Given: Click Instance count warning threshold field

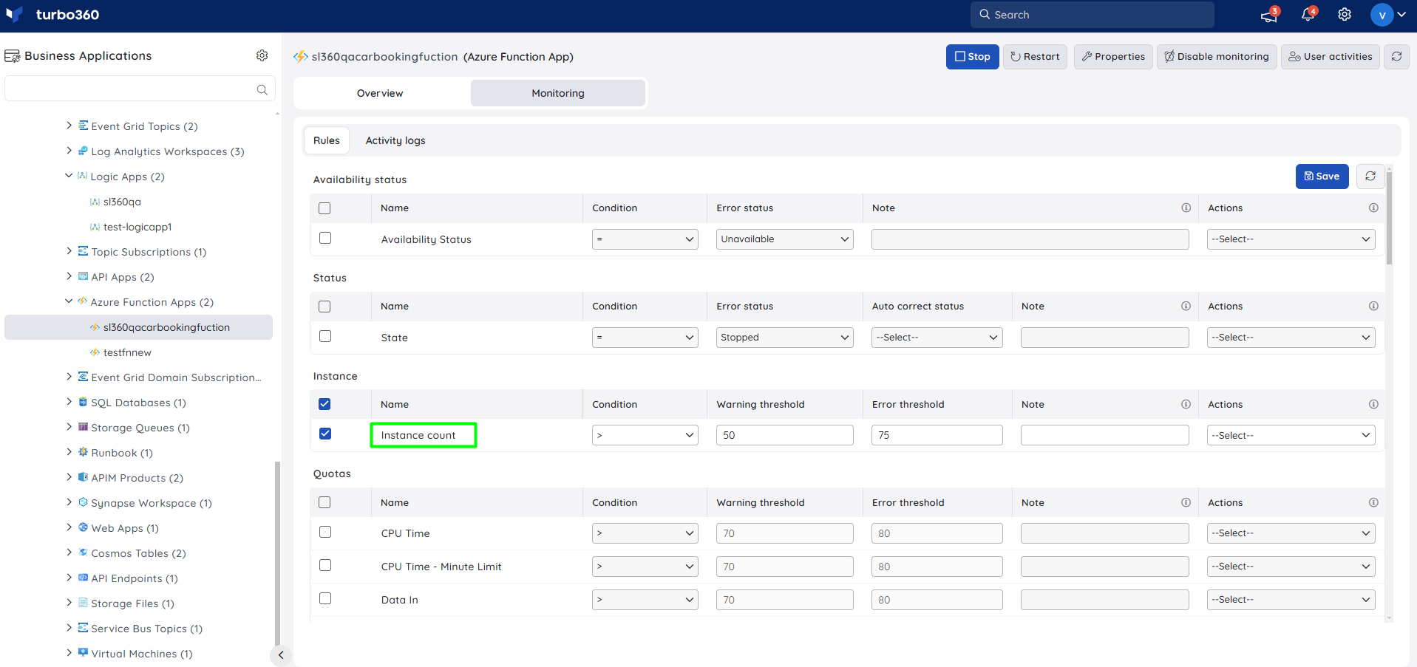Looking at the screenshot, I should coord(784,435).
